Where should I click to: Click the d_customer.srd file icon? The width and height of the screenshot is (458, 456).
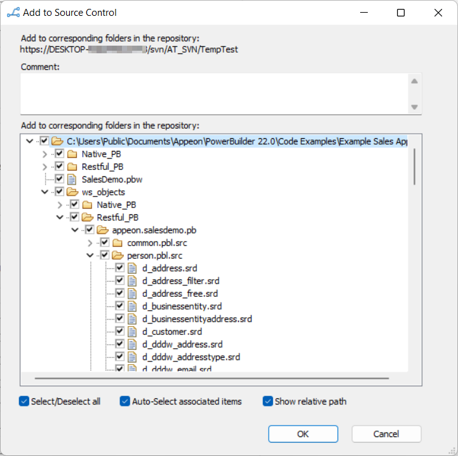point(132,332)
